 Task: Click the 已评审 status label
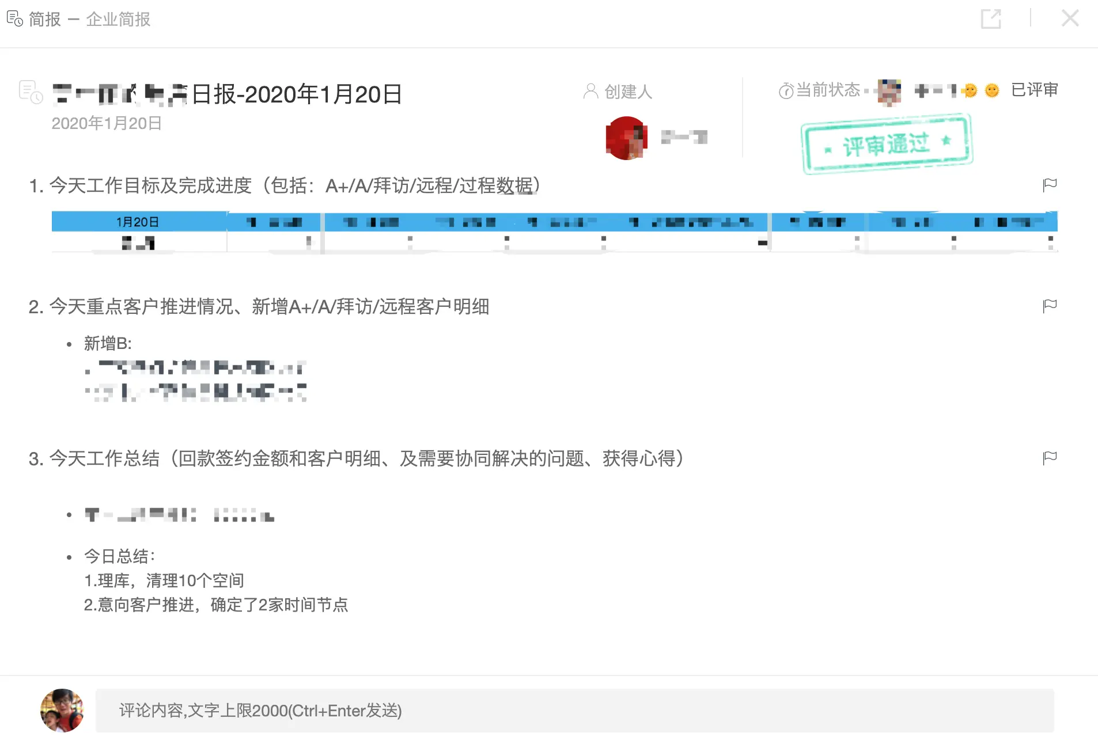point(1035,90)
